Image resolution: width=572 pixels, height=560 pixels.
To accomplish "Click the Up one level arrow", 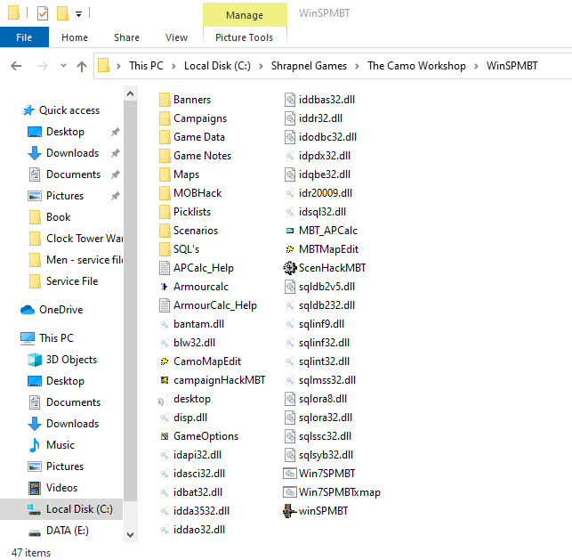I will [82, 66].
